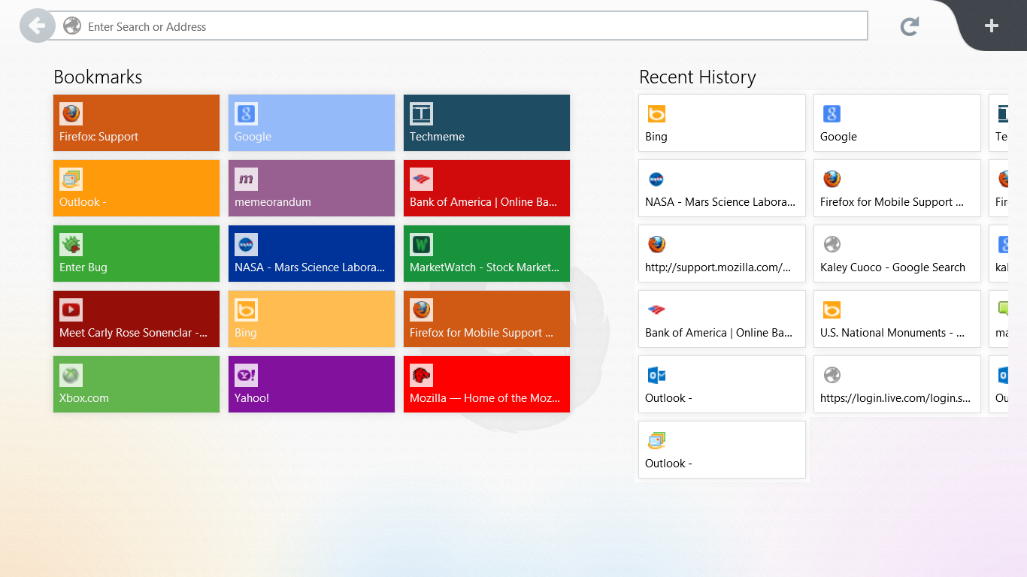This screenshot has width=1027, height=577.
Task: Open Enter Bug bookmark tile
Action: point(136,253)
